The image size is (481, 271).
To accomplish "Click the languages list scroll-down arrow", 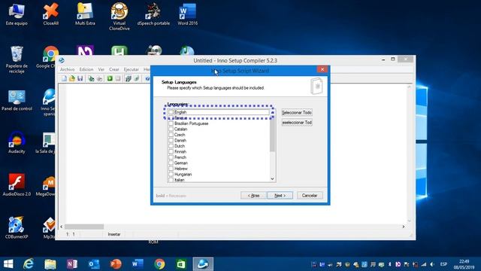I will [272, 179].
